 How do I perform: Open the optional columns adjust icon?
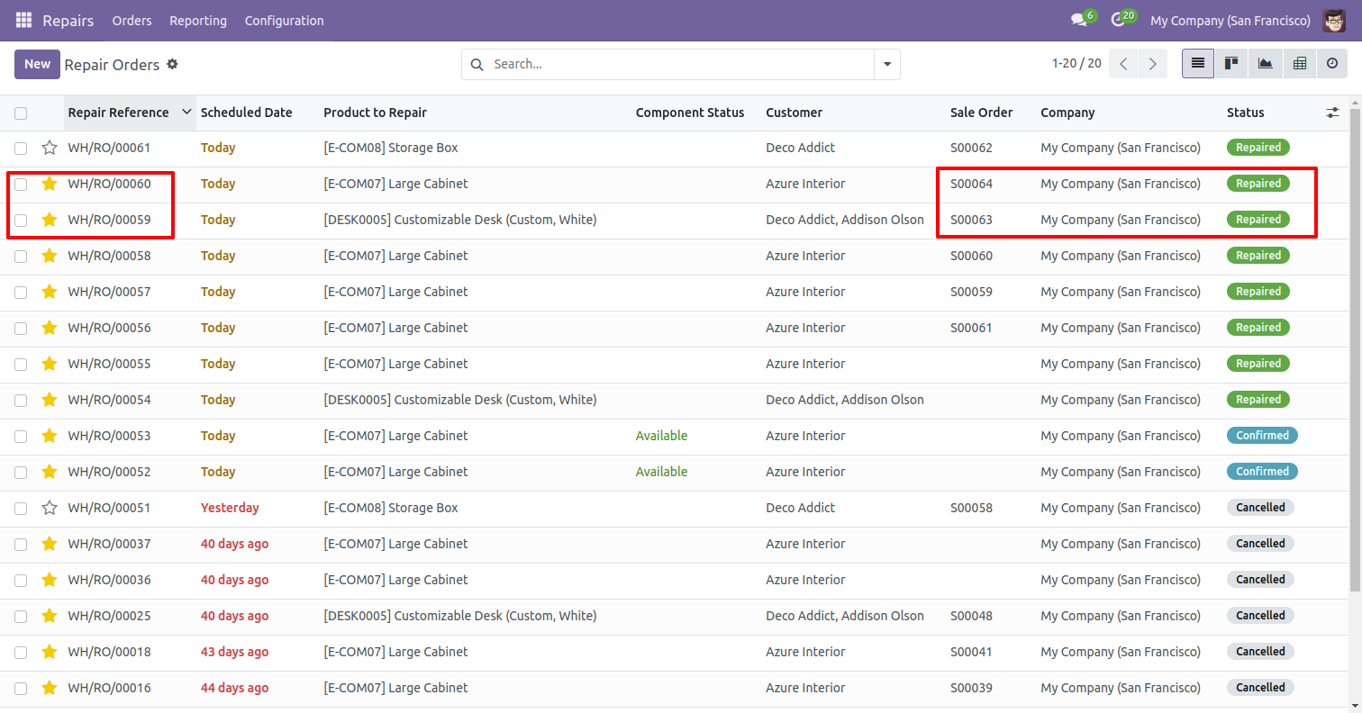click(1333, 113)
